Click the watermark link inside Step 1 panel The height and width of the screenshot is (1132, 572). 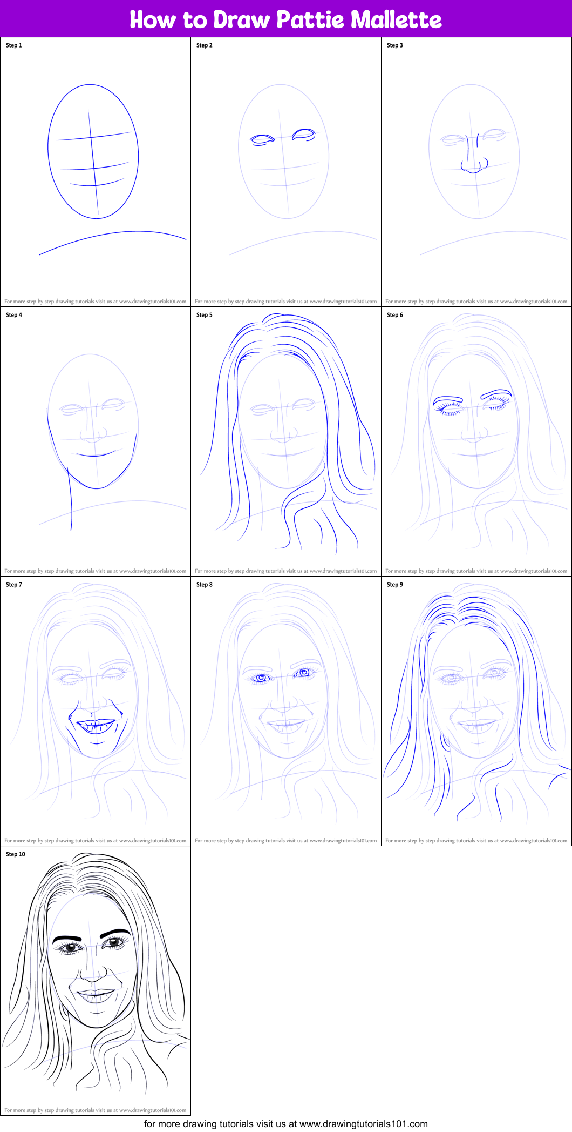96,302
